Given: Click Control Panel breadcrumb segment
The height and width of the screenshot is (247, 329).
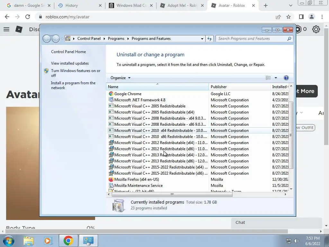Looking at the screenshot, I should (89, 39).
